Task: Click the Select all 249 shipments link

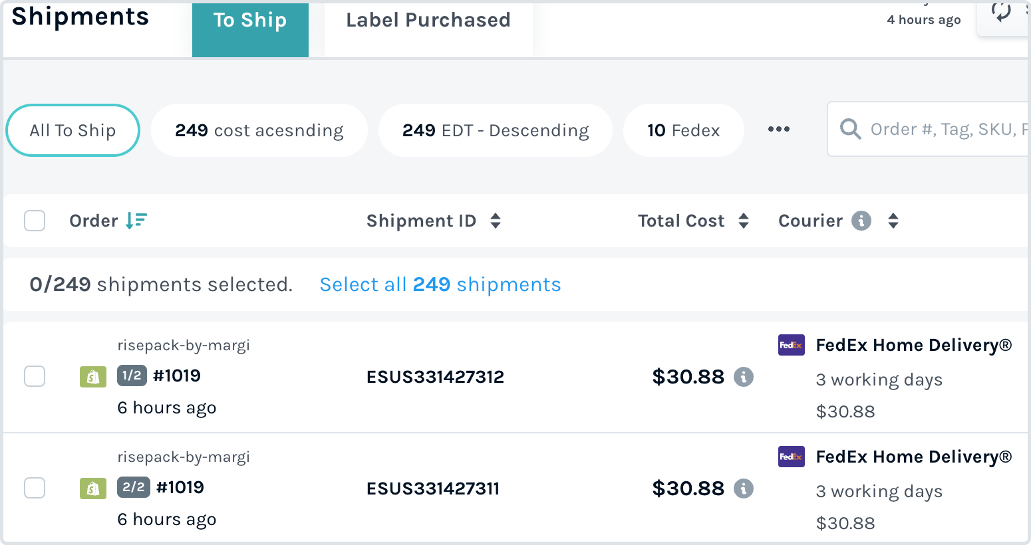Action: [440, 284]
